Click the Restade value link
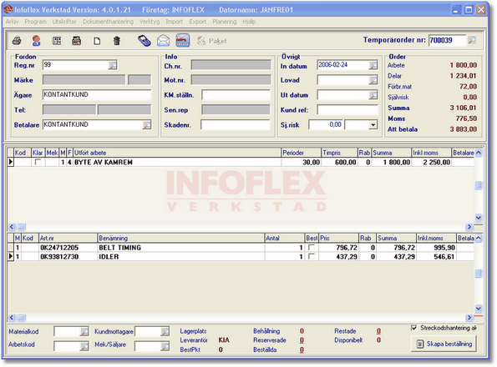Image resolution: width=497 pixels, height=367 pixels. [x=378, y=331]
